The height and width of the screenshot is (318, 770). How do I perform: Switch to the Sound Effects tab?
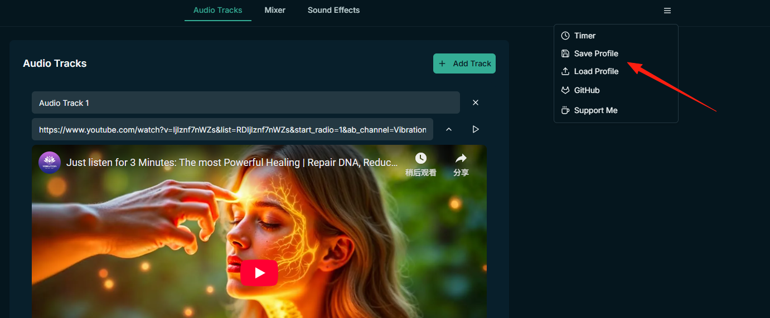(333, 10)
